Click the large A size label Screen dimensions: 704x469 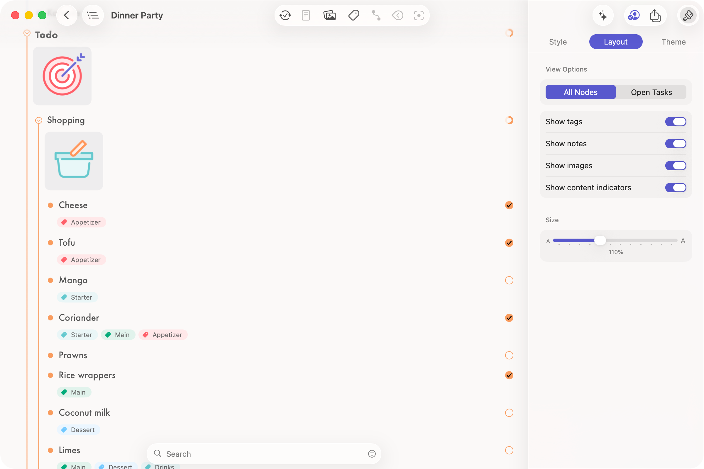[683, 241]
